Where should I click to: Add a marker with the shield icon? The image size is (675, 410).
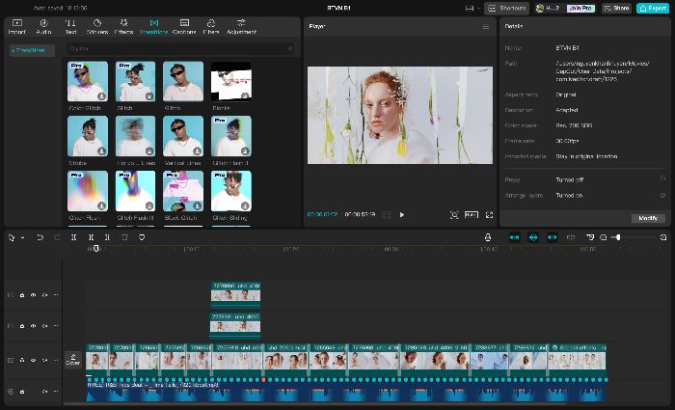[x=142, y=237]
